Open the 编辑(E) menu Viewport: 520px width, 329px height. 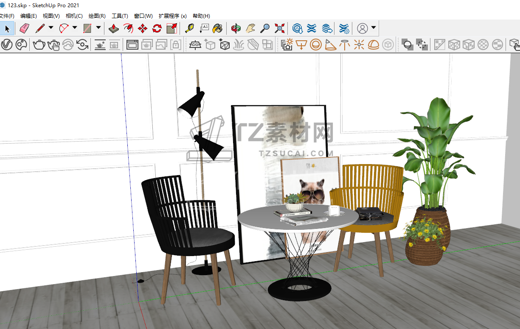tap(28, 16)
